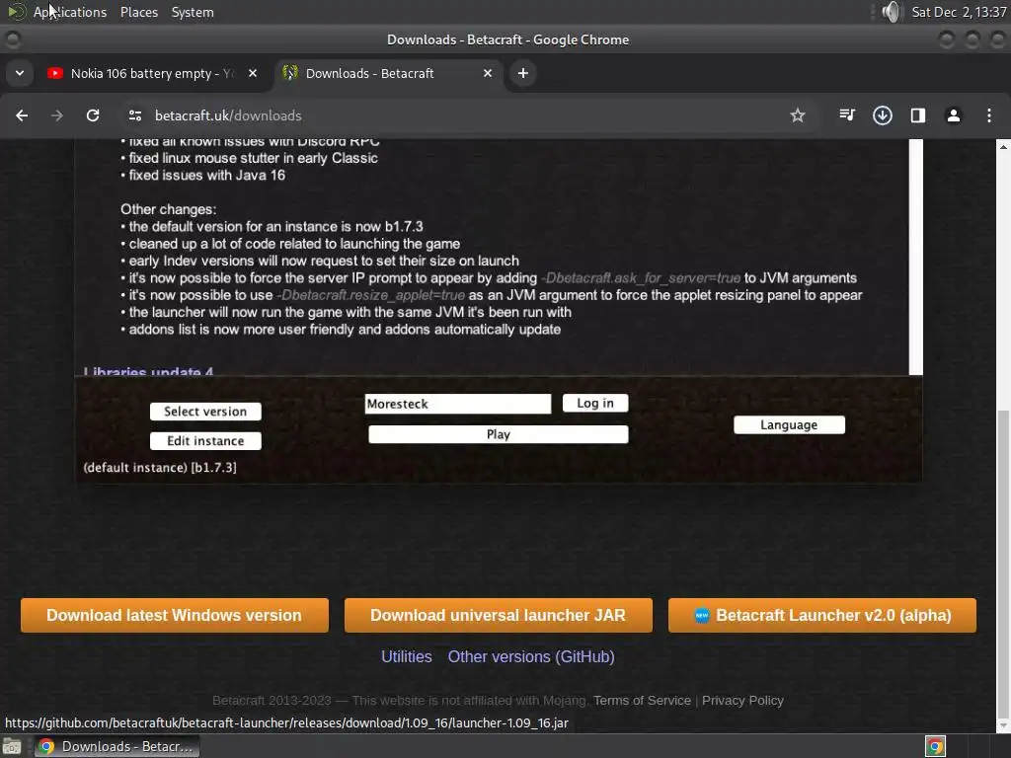Open the System menu
Viewport: 1011px width, 758px height.
tap(193, 12)
